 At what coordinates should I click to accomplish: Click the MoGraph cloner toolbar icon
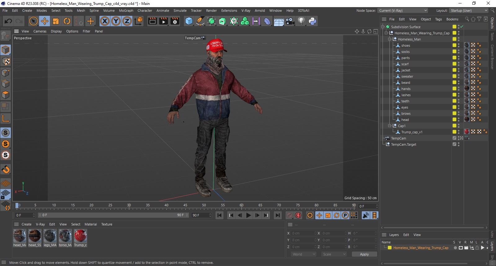[245, 21]
